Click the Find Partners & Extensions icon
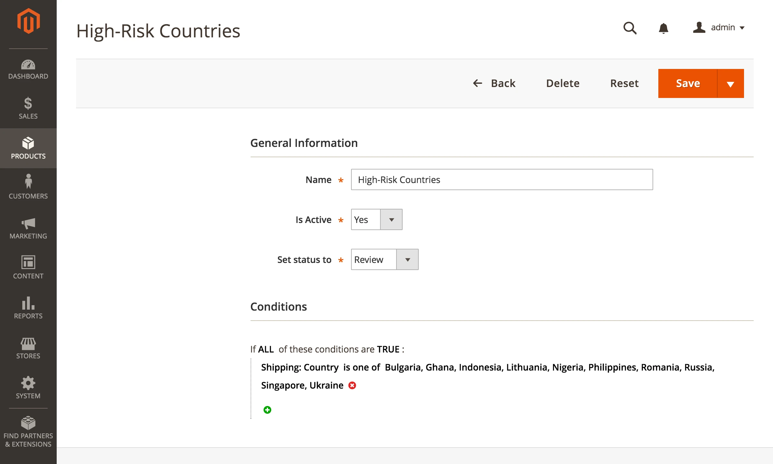The image size is (773, 464). tap(28, 423)
